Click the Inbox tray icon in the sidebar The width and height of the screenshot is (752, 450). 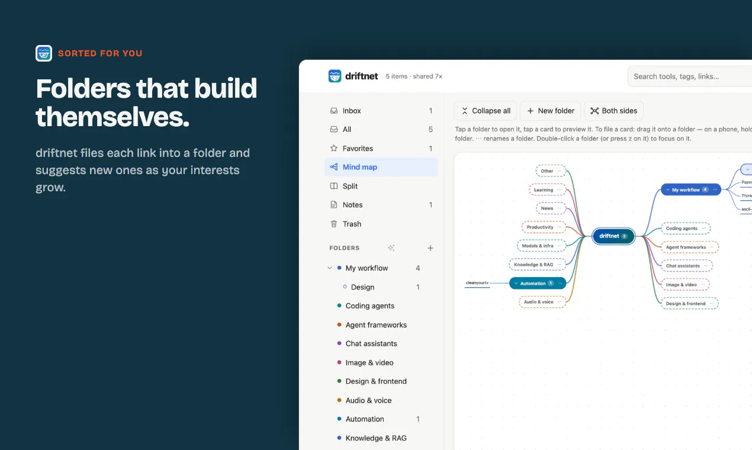334,111
